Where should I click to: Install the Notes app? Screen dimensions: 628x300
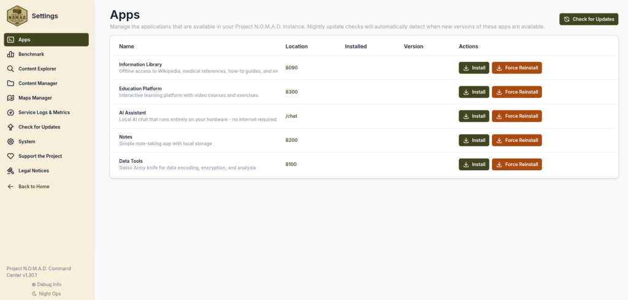point(474,140)
